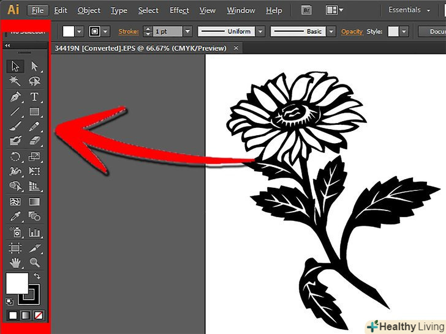Set paint mode to None

[x=39, y=315]
